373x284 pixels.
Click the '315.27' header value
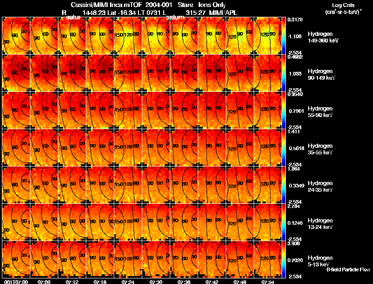click(195, 13)
